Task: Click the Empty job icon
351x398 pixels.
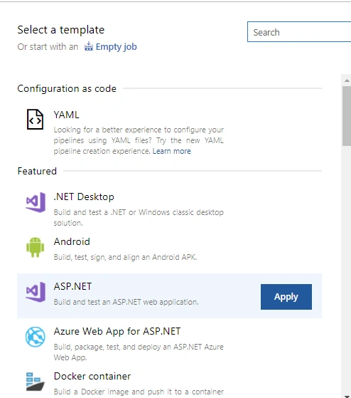Action: (x=89, y=46)
